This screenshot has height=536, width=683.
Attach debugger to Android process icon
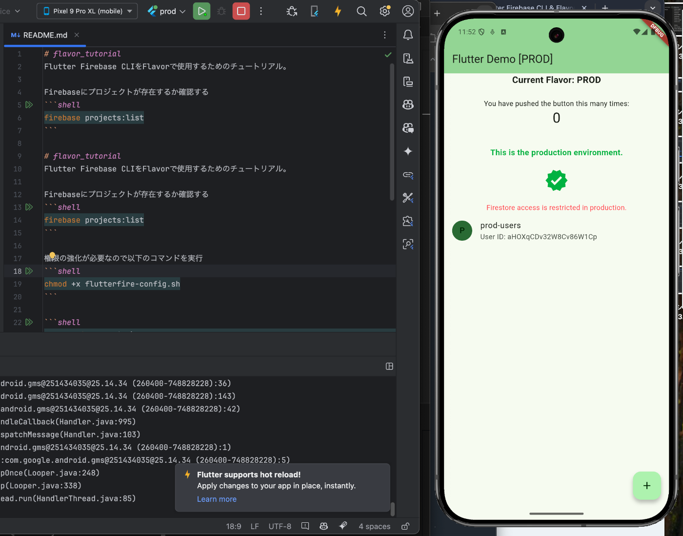292,11
